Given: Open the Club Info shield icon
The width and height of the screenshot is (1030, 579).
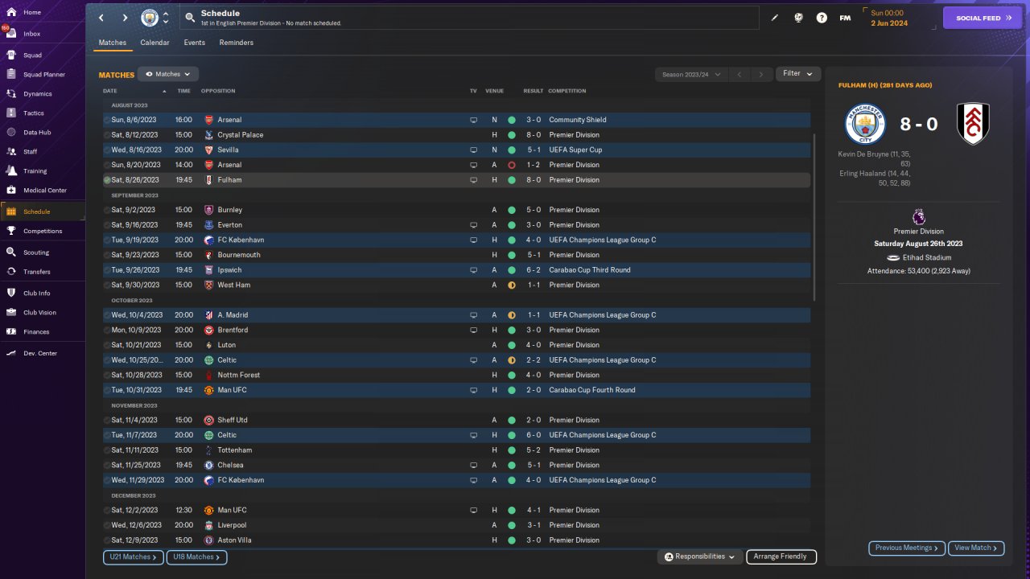Looking at the screenshot, I should (x=11, y=294).
